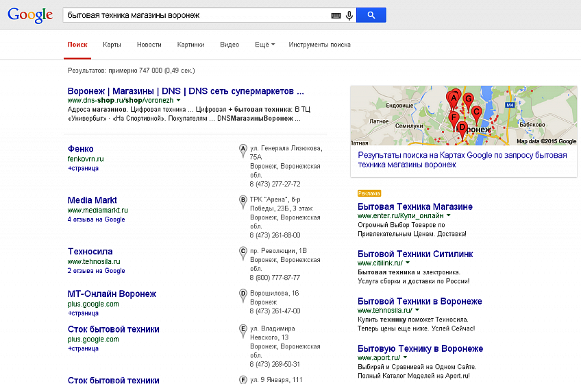Click map pin E for Владимира Невского address
581x384 pixels.
pyautogui.click(x=243, y=331)
